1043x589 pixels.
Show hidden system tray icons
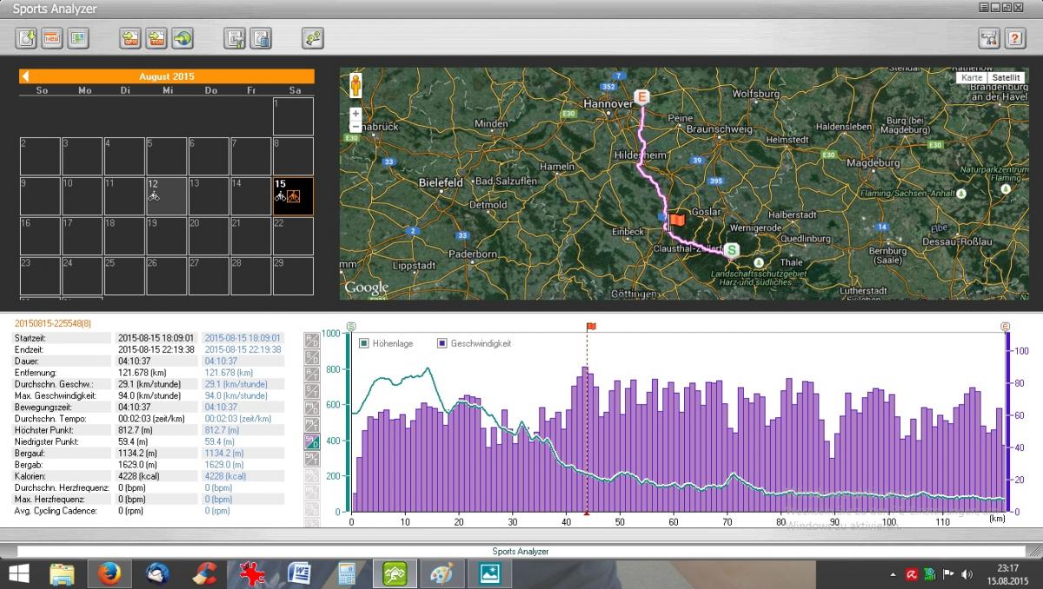[x=893, y=574]
